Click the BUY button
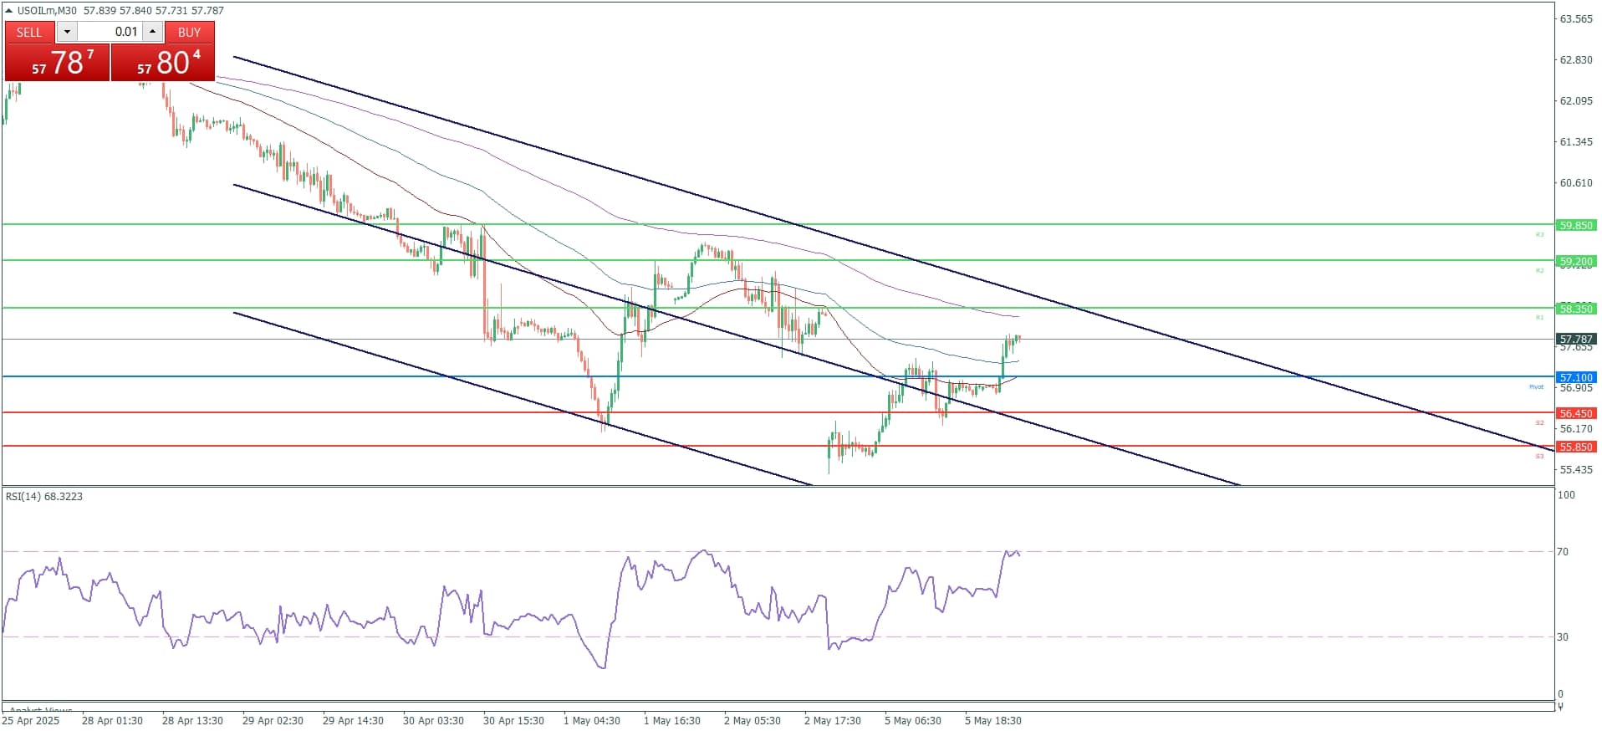This screenshot has width=1602, height=731. [x=190, y=32]
